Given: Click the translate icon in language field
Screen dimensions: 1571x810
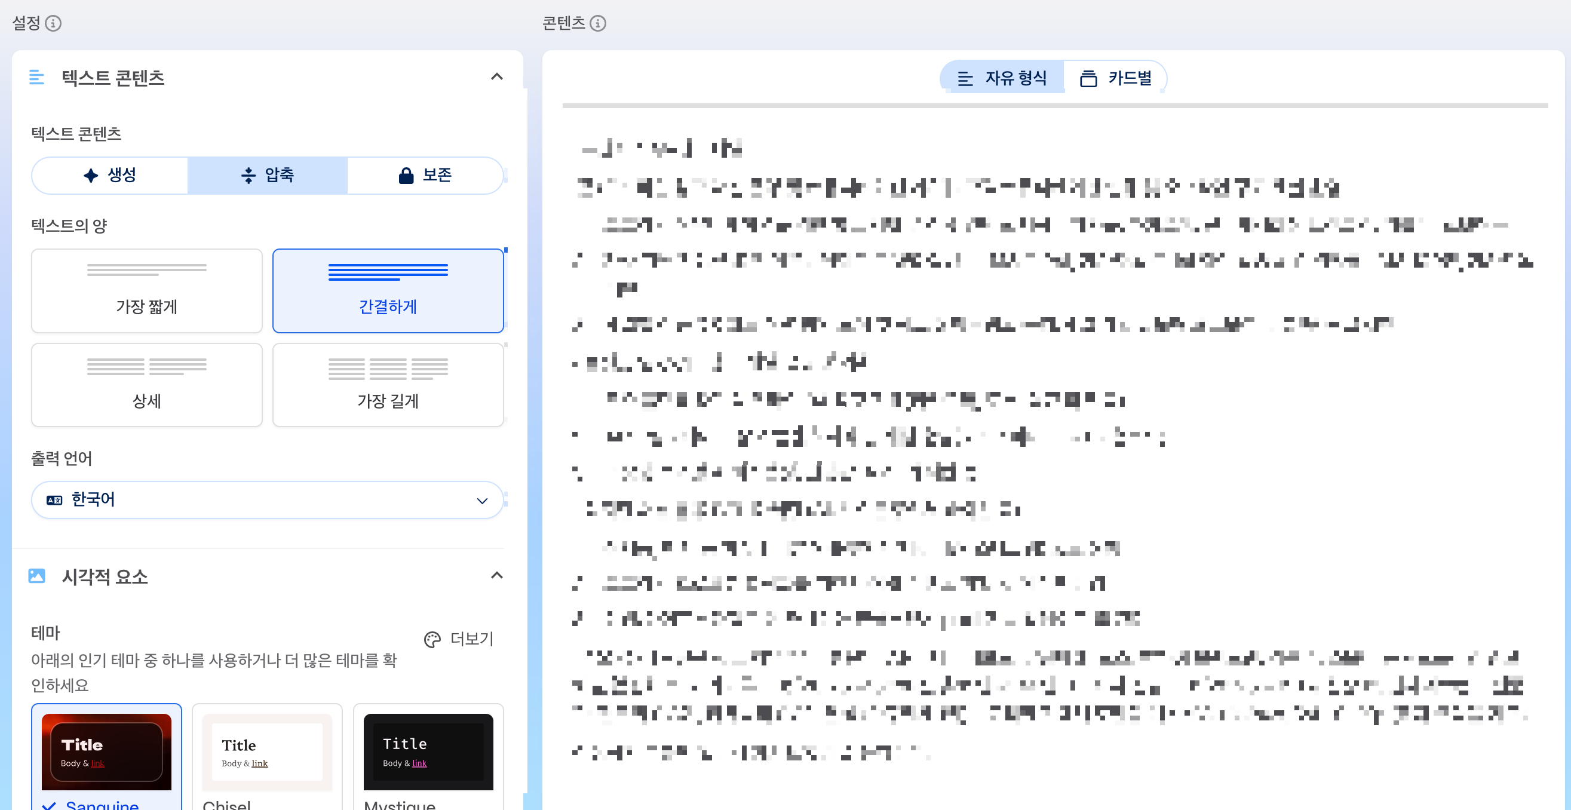Looking at the screenshot, I should (x=54, y=500).
